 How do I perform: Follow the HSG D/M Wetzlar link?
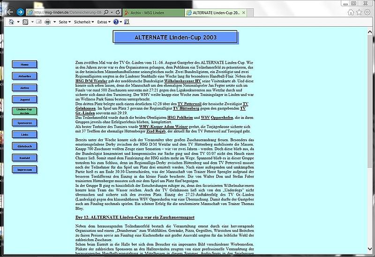point(91,81)
